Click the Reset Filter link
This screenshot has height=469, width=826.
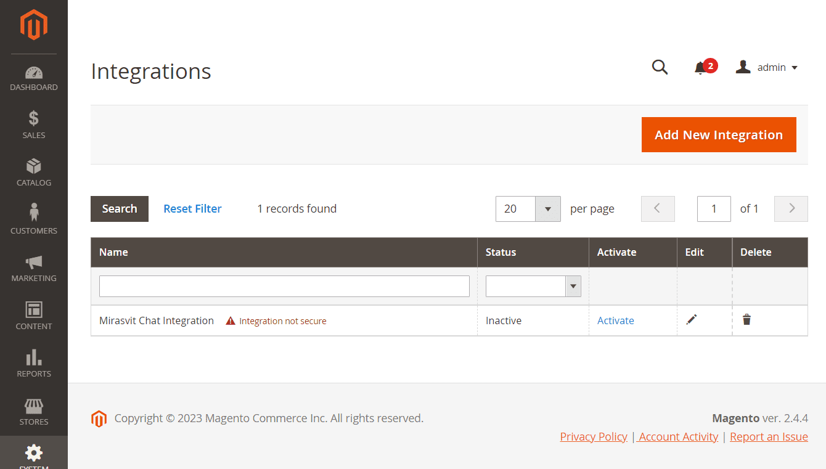(192, 209)
